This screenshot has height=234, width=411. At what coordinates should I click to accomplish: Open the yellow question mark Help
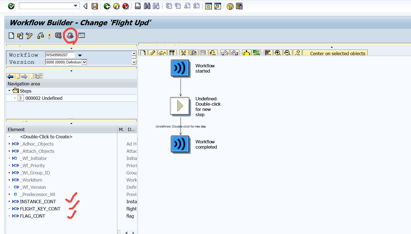[230, 6]
